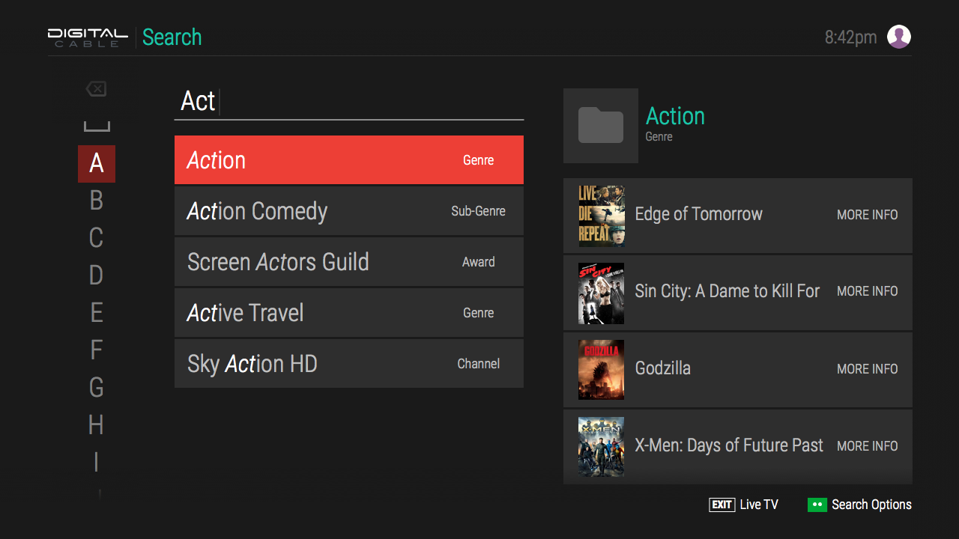959x539 pixels.
Task: View MORE INFO for Edge of Tomorrow
Action: click(x=867, y=215)
